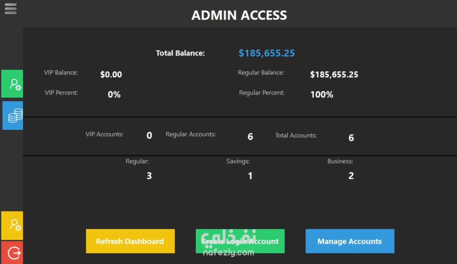Viewport: 457px width, 264px height.
Task: Click the total balance amount in blue
Action: [266, 53]
